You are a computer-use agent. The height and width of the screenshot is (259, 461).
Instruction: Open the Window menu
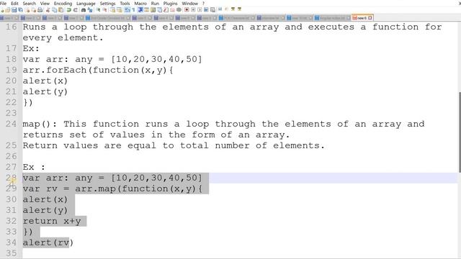pos(189,3)
